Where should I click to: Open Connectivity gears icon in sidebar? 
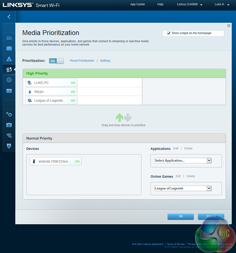pos(9,114)
